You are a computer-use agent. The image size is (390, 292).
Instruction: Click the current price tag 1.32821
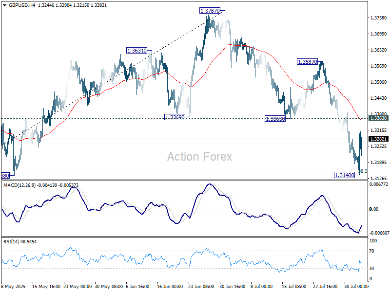378,139
